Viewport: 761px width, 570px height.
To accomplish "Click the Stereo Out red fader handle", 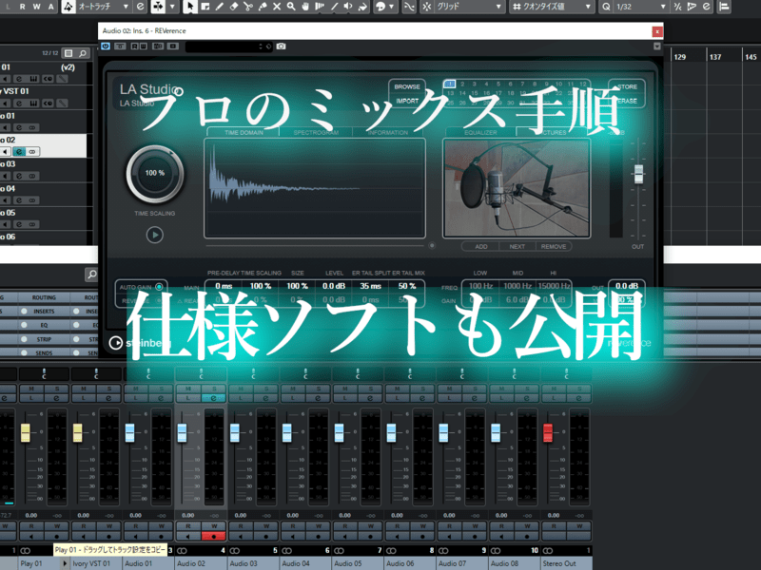I will (548, 432).
